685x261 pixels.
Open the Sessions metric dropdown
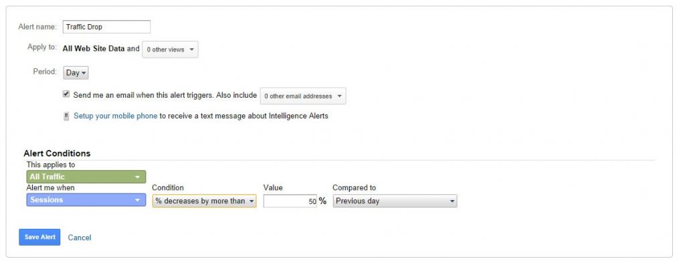point(86,200)
